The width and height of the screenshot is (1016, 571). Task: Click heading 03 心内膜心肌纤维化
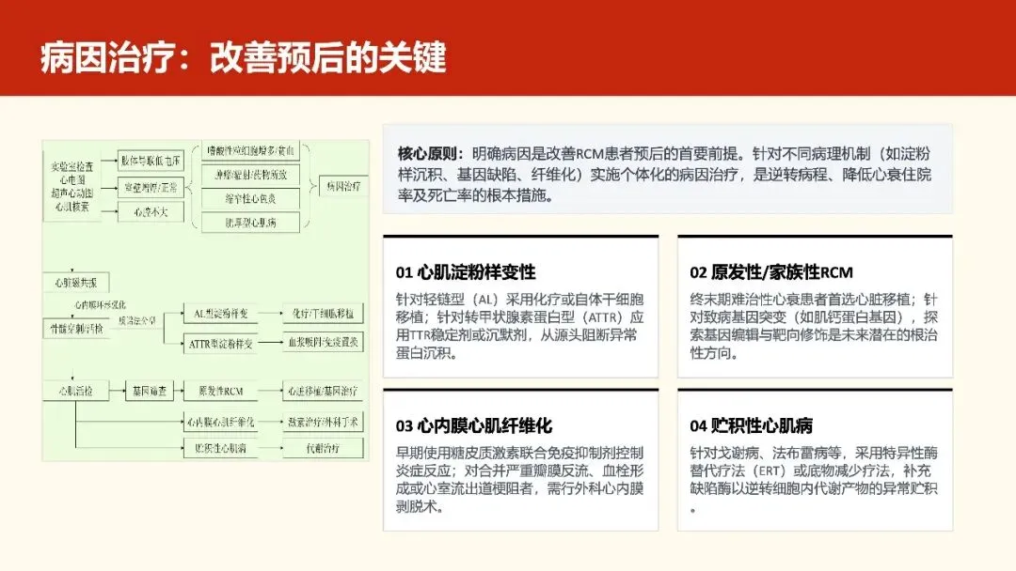[473, 425]
